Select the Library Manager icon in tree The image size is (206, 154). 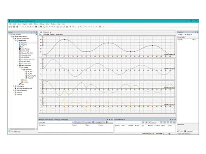click(20, 49)
